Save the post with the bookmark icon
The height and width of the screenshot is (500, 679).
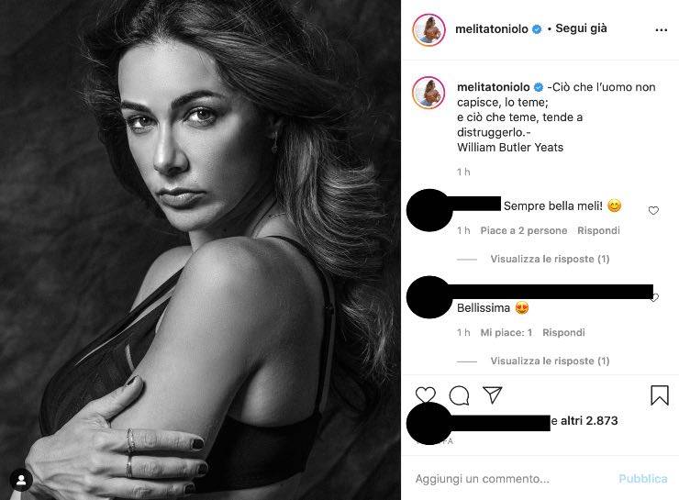coord(659,395)
